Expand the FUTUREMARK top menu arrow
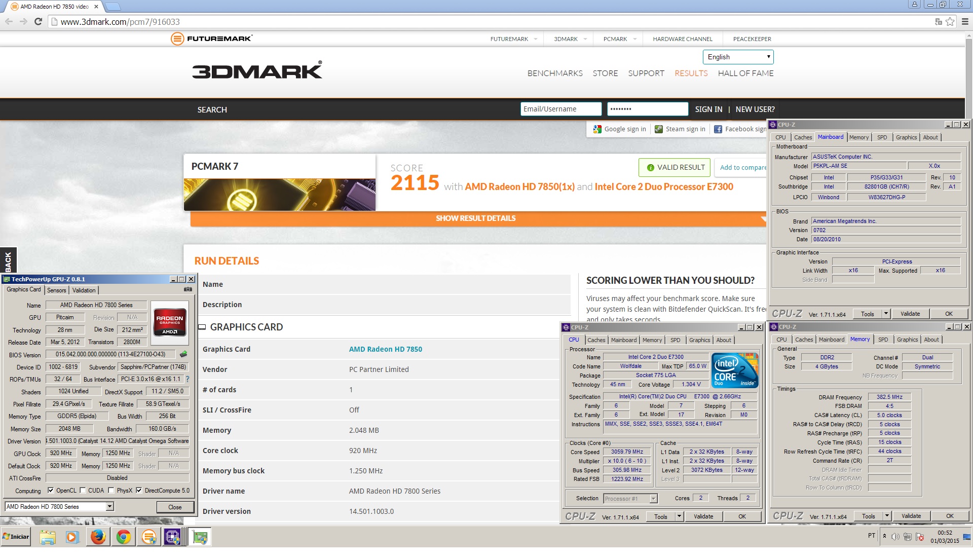 [536, 39]
